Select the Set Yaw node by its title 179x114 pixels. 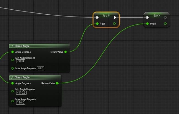click(x=106, y=15)
